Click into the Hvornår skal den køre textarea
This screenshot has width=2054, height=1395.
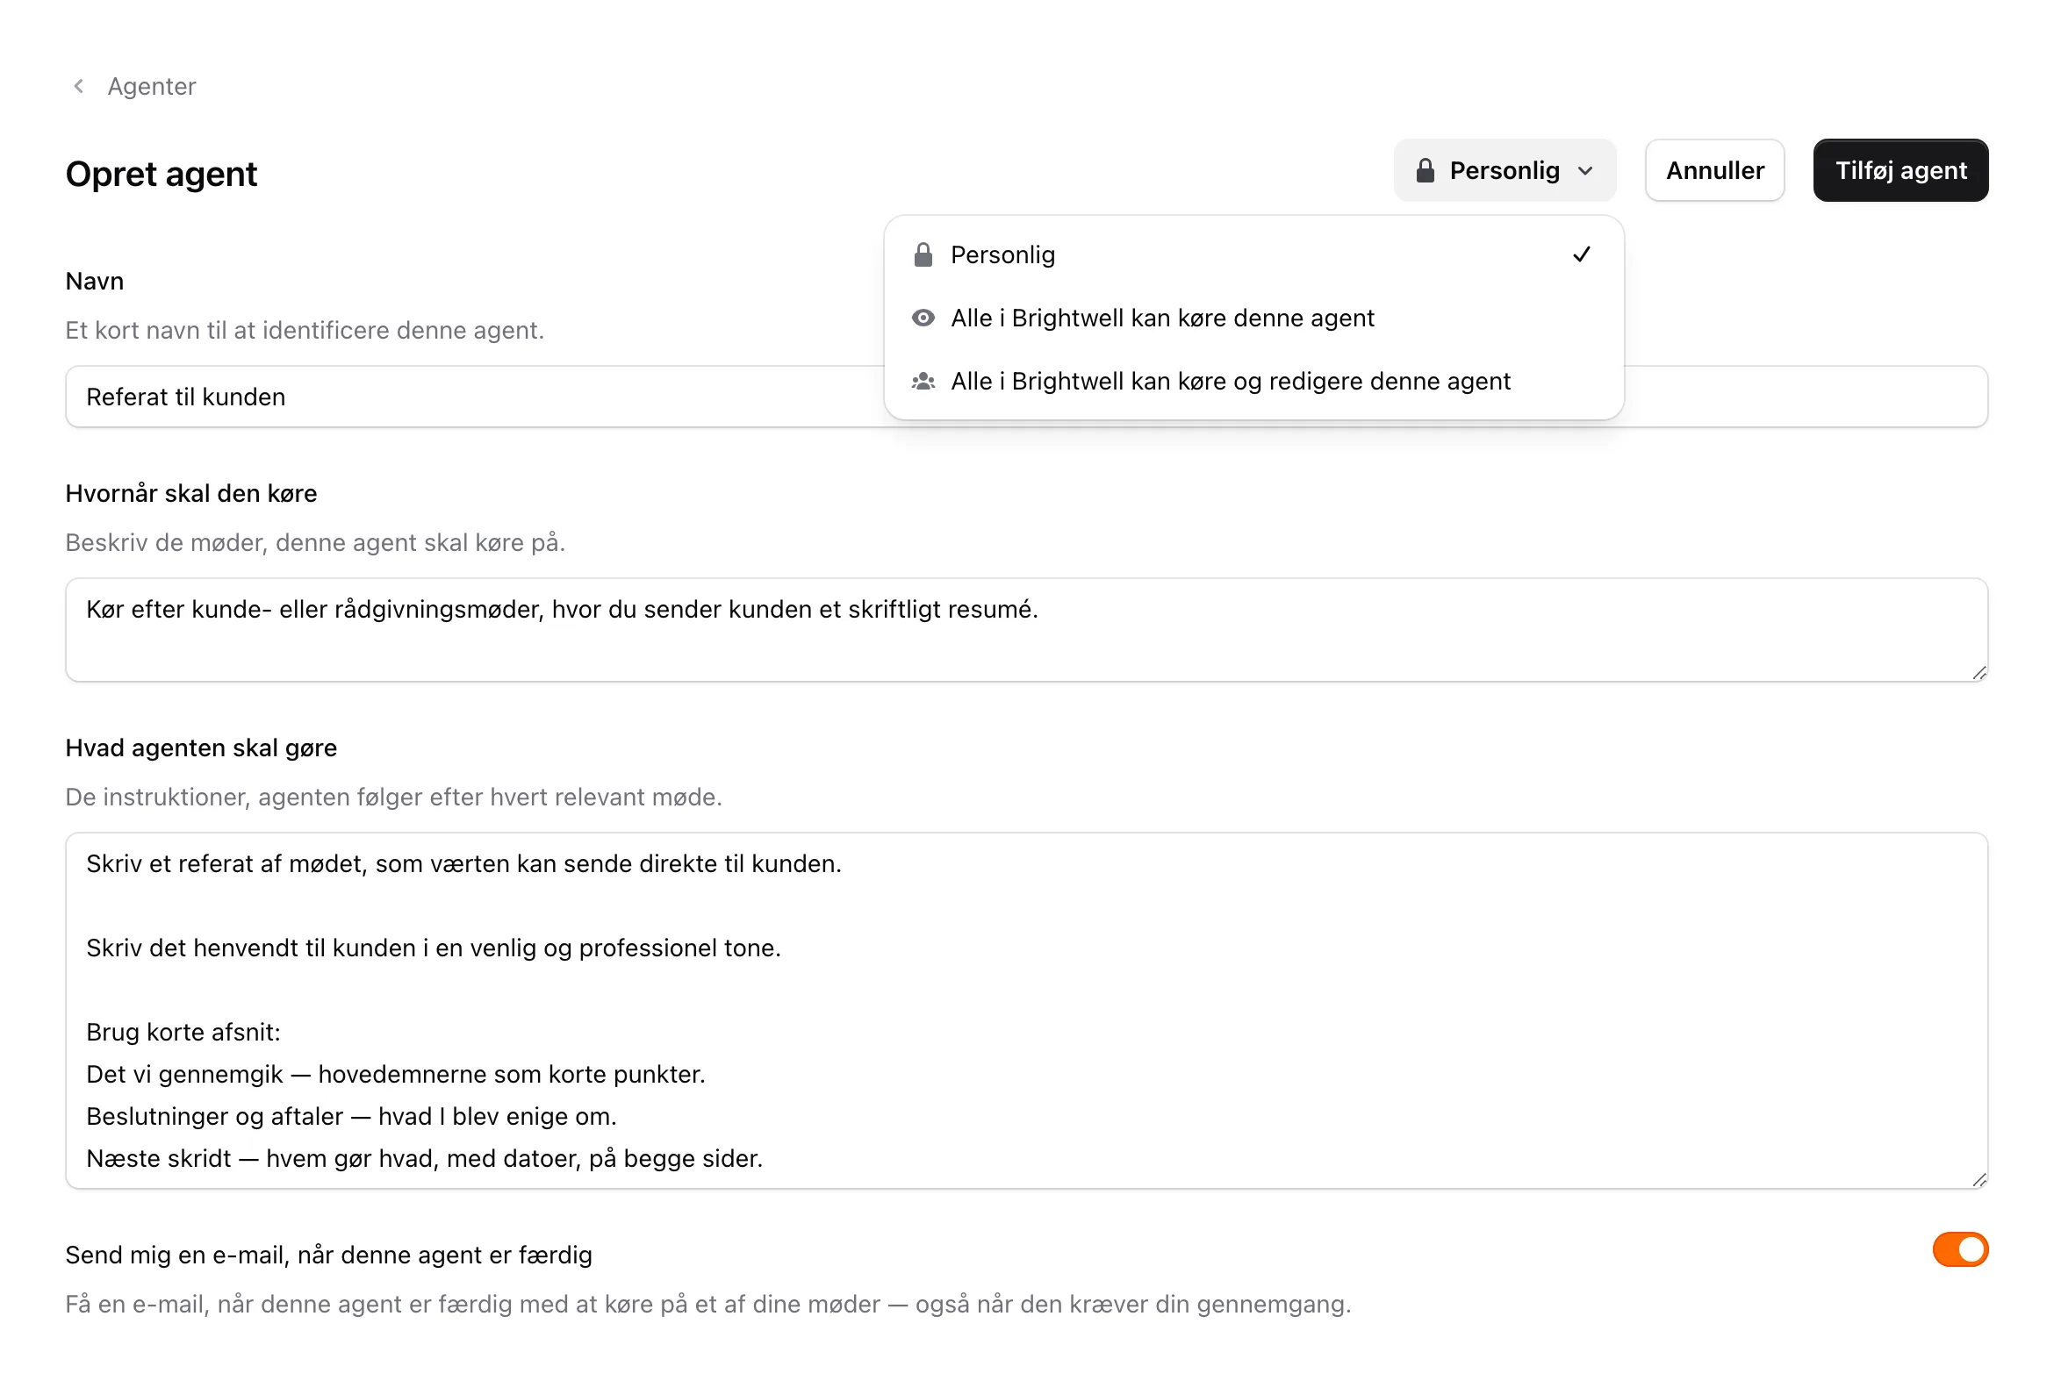[x=1026, y=630]
